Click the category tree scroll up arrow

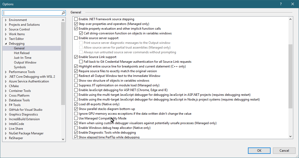pos(63,20)
